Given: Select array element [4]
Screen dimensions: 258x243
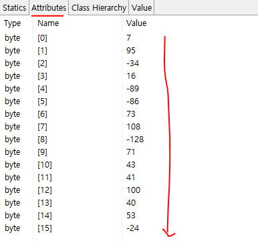Looking at the screenshot, I should click(42, 89).
